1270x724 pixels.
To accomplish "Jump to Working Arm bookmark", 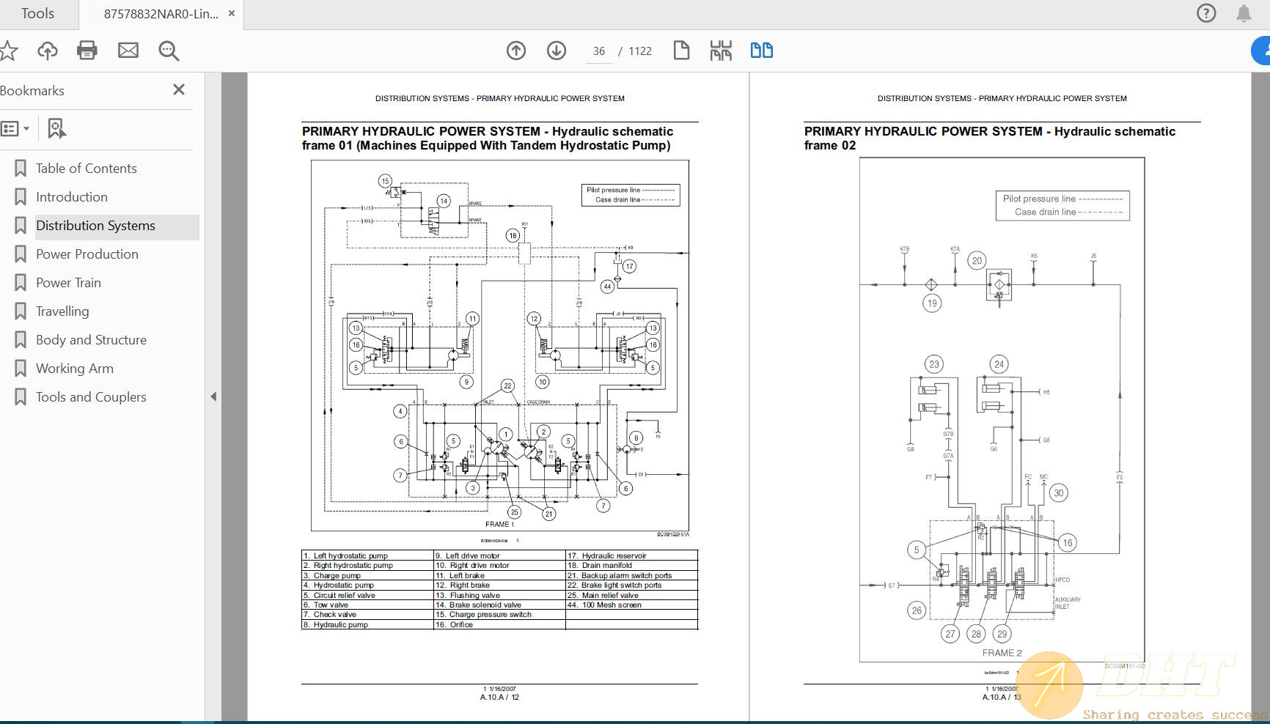I will 74,369.
